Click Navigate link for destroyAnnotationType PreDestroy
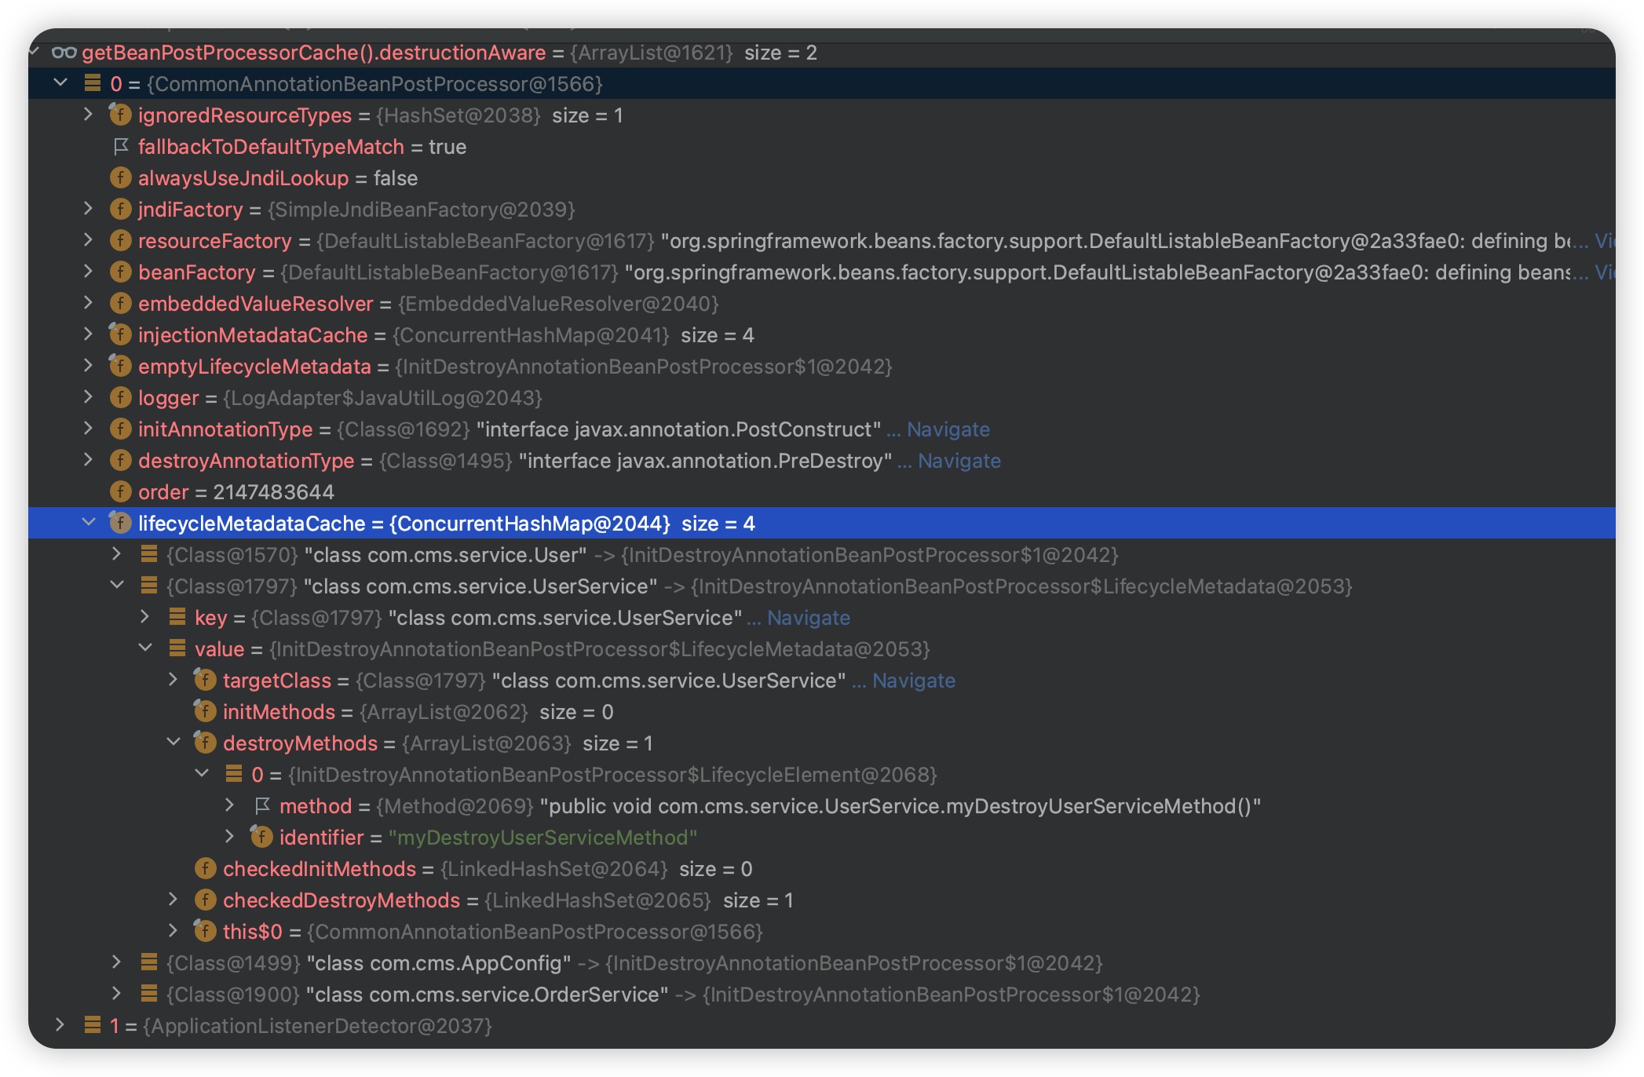The height and width of the screenshot is (1077, 1644). tap(959, 461)
